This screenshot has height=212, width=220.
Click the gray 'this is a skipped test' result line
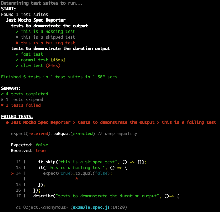48,37
